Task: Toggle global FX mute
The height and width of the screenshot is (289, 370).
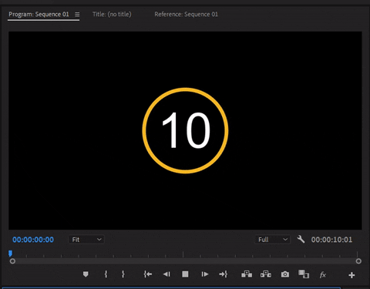Action: tap(323, 275)
